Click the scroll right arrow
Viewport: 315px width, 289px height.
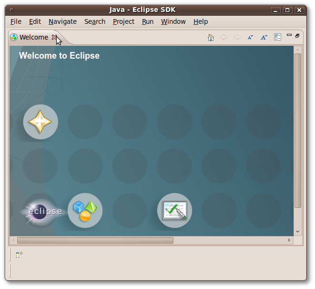click(289, 240)
